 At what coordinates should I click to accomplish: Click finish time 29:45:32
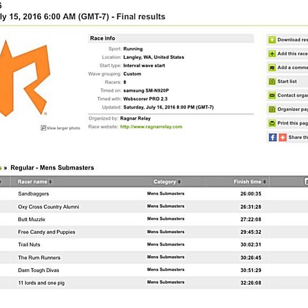pyautogui.click(x=251, y=232)
